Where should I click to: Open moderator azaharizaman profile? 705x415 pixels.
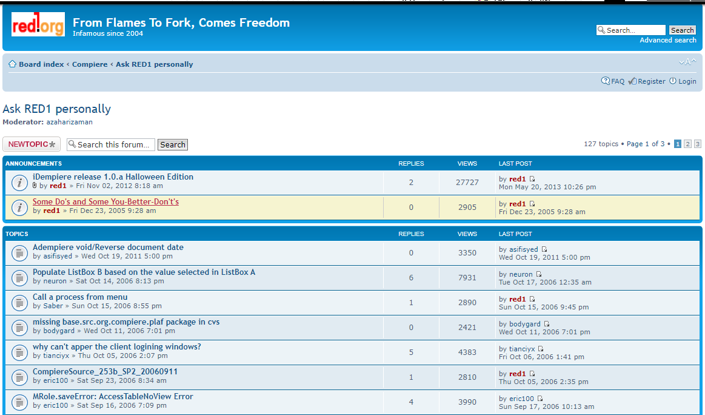[69, 121]
